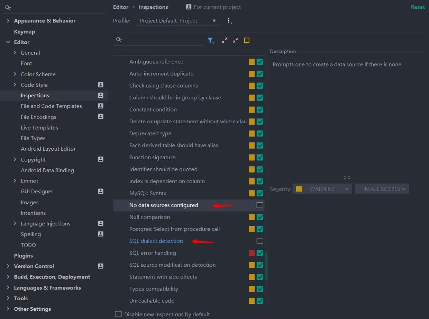Click the red SQL error handling severity swatch
429x319 pixels.
point(252,253)
